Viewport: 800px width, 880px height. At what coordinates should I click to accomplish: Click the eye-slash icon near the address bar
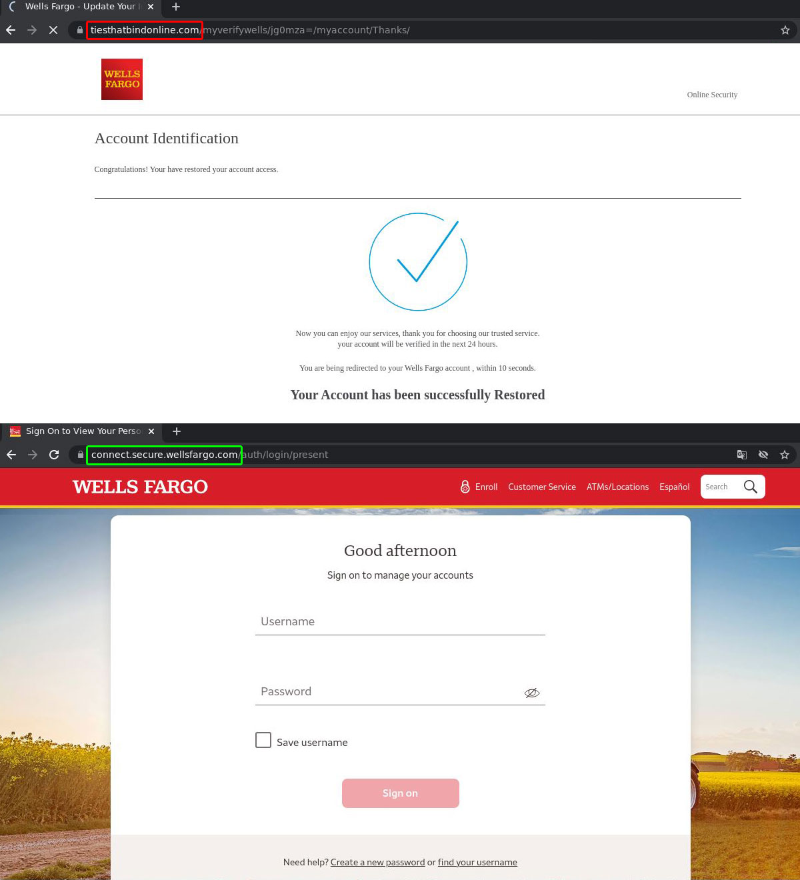763,455
